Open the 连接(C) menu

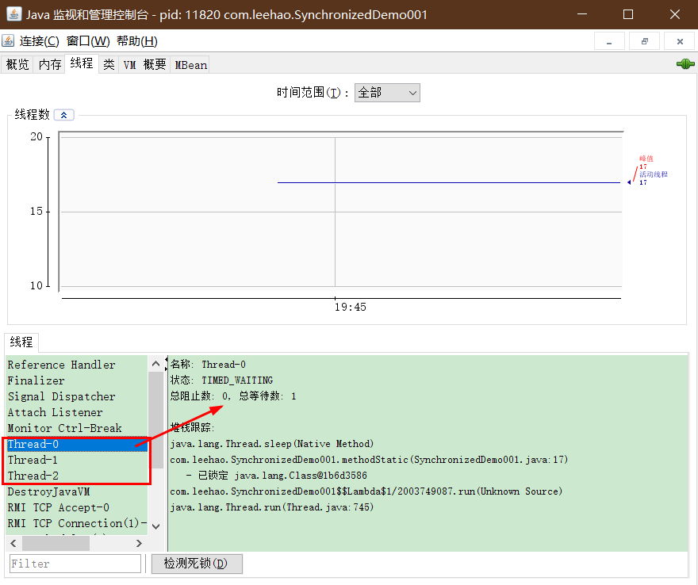(39, 41)
